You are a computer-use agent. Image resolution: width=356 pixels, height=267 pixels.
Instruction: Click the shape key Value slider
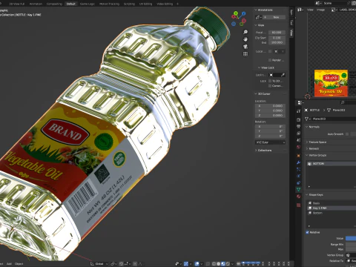click(351, 239)
